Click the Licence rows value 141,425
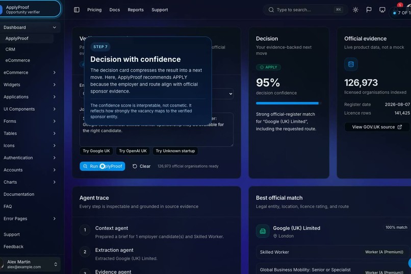Screen dimensions: 411x274 click(402, 113)
